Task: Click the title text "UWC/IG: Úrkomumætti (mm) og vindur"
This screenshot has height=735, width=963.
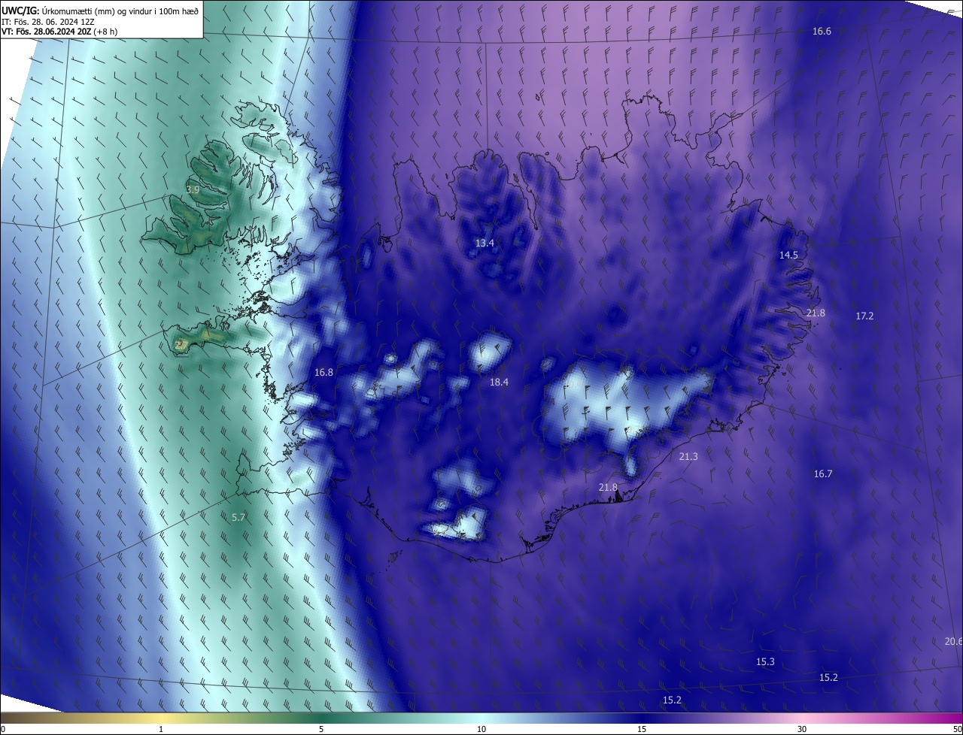Action: pyautogui.click(x=79, y=10)
